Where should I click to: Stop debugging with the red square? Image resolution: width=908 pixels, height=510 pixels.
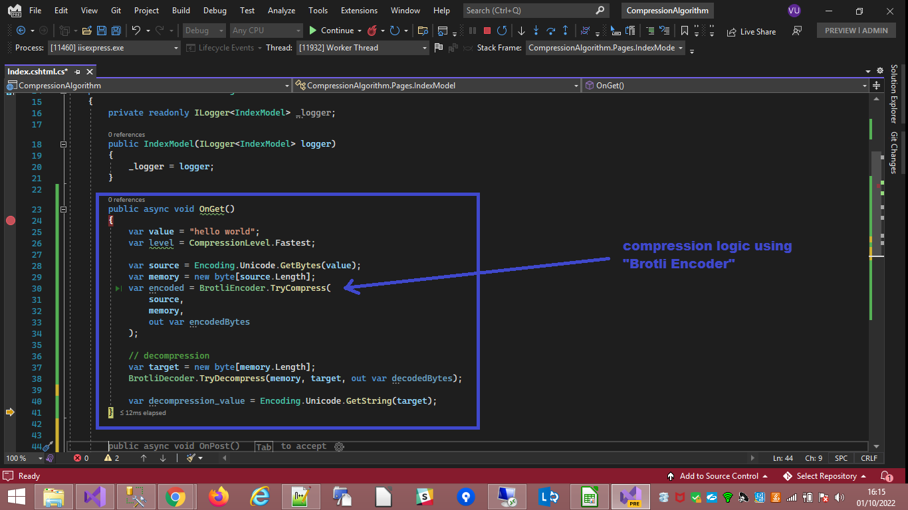(487, 31)
